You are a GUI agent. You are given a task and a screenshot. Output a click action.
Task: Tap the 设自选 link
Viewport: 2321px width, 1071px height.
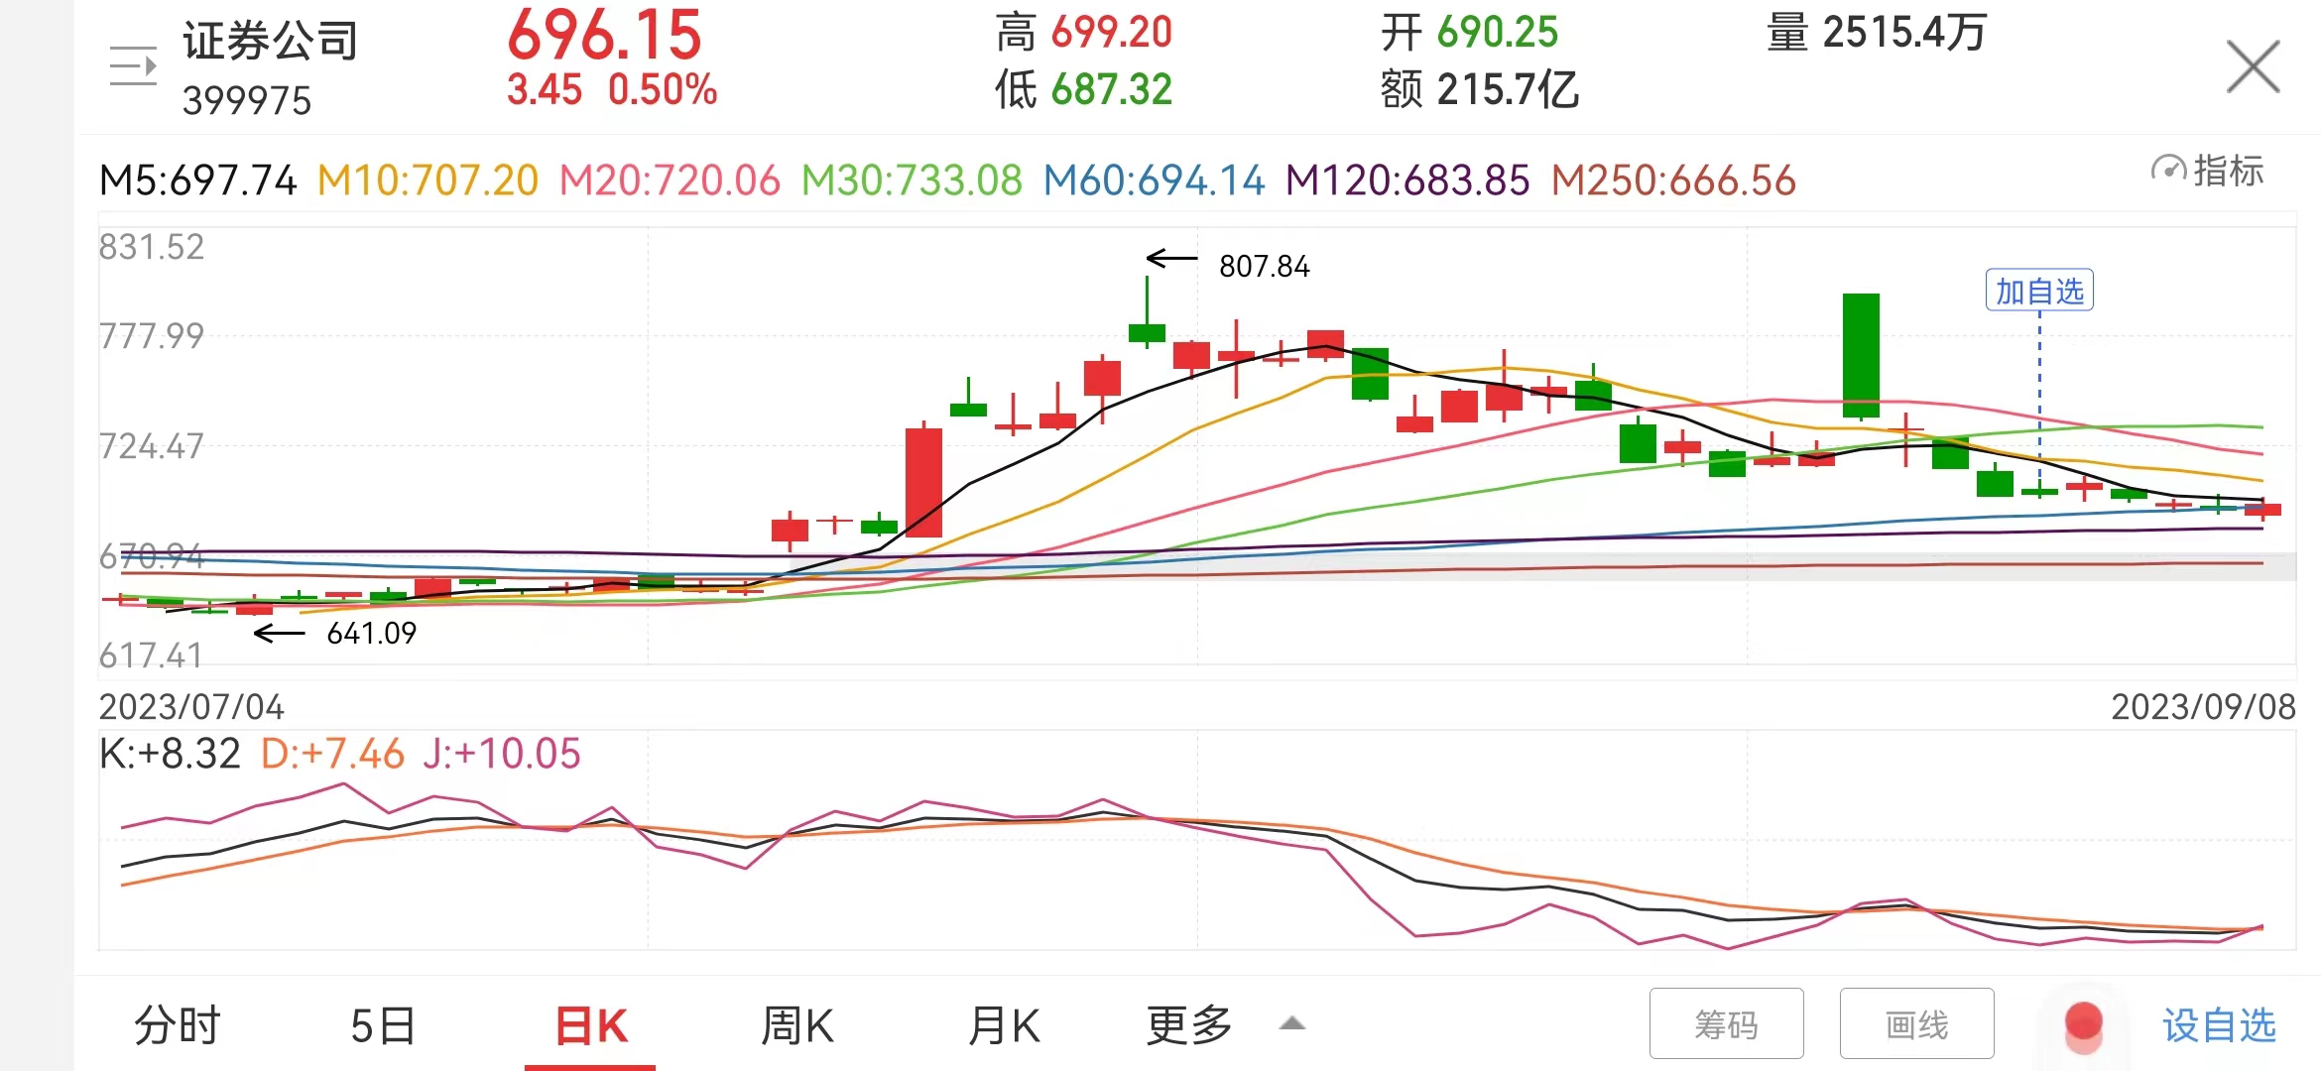2219,1025
